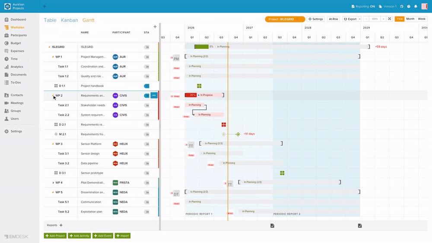This screenshot has height=243, width=432.
Task: Open Time tracking in sidebar
Action: click(x=11, y=59)
